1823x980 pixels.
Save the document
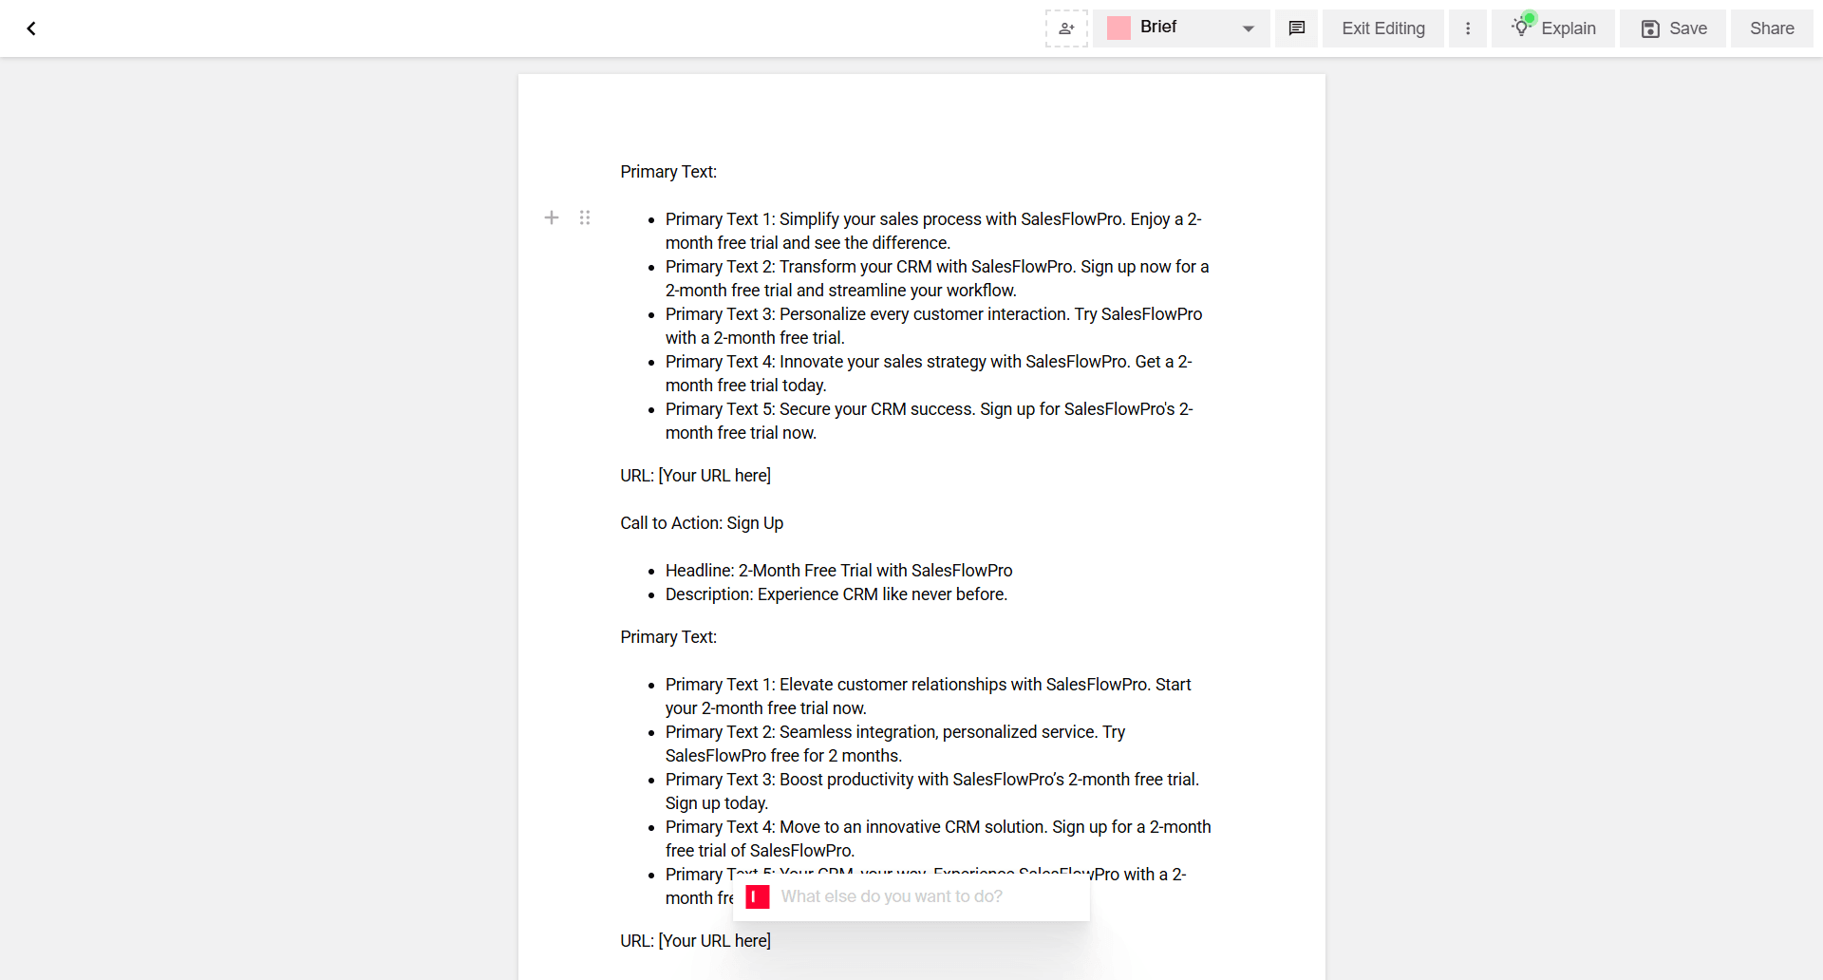(1673, 28)
